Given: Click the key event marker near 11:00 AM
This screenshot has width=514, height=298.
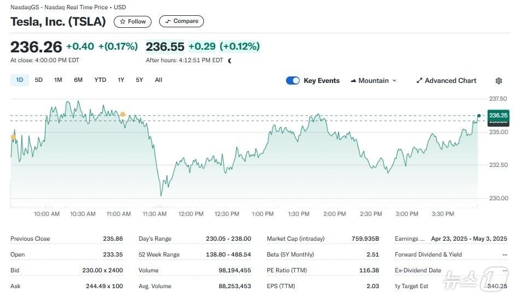Looking at the screenshot, I should (122, 115).
